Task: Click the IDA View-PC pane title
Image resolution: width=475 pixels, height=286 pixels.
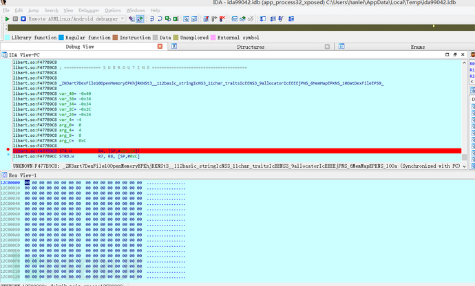Action: (24, 55)
